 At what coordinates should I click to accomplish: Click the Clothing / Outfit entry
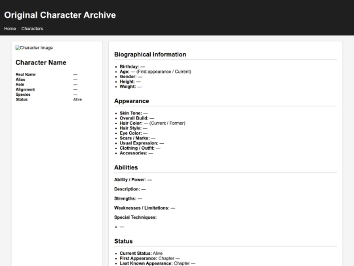pos(140,148)
